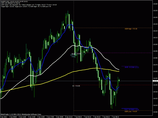158x118 pixels.
Task: Click the '7 Jan 08:15' time label
Action: click(x=116, y=117)
